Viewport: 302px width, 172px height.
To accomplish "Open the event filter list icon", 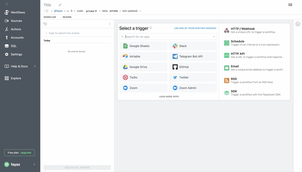I will point(45,24).
